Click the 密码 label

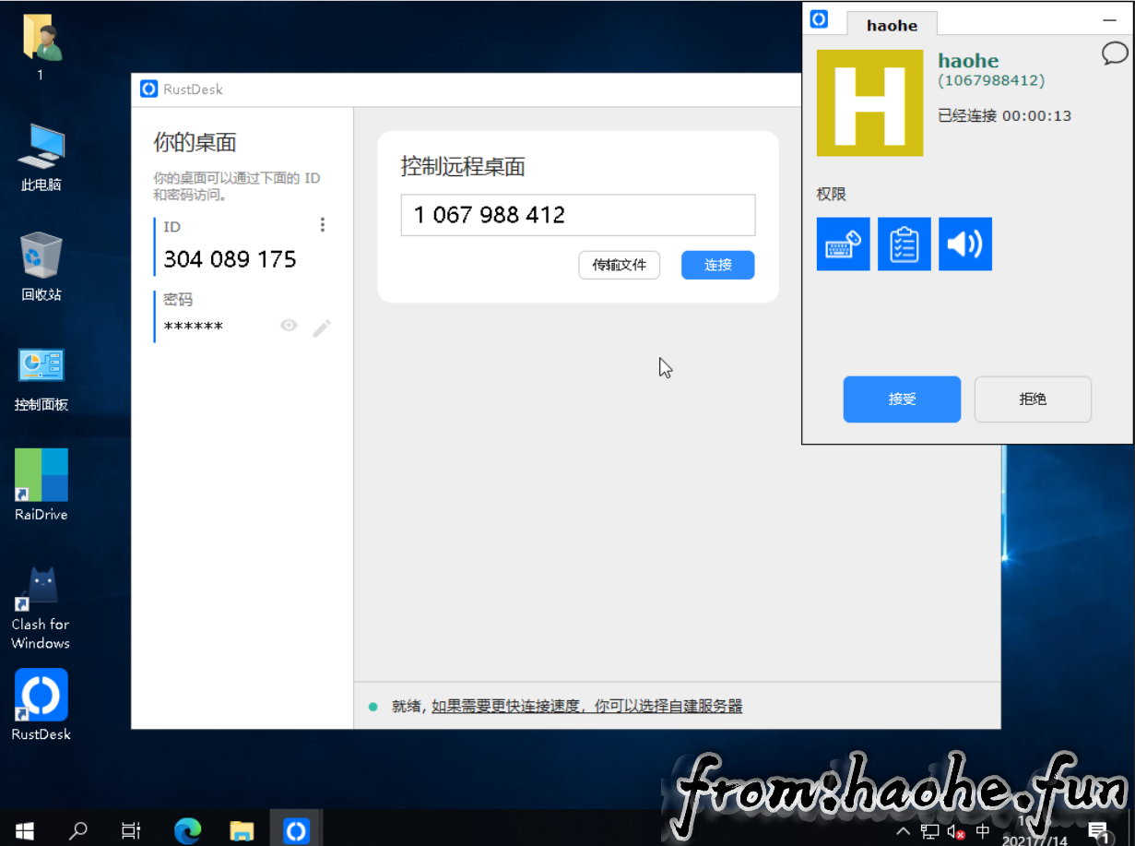coord(178,299)
